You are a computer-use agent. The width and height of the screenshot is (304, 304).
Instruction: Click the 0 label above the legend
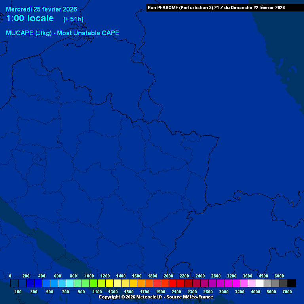click(x=10, y=276)
